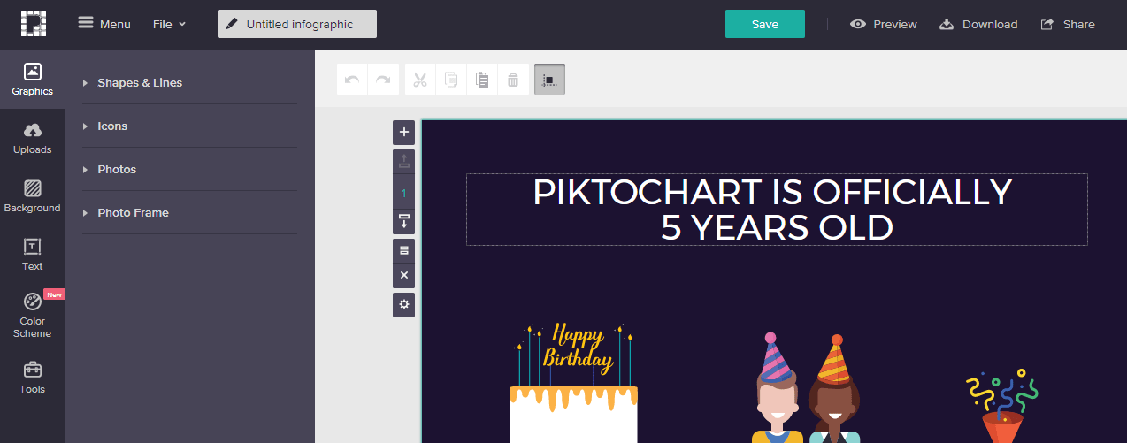
Task: Open the File dropdown menu
Action: [169, 24]
